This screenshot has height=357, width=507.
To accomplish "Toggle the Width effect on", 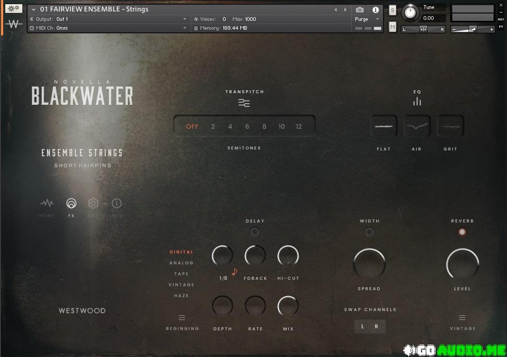I will click(x=369, y=232).
